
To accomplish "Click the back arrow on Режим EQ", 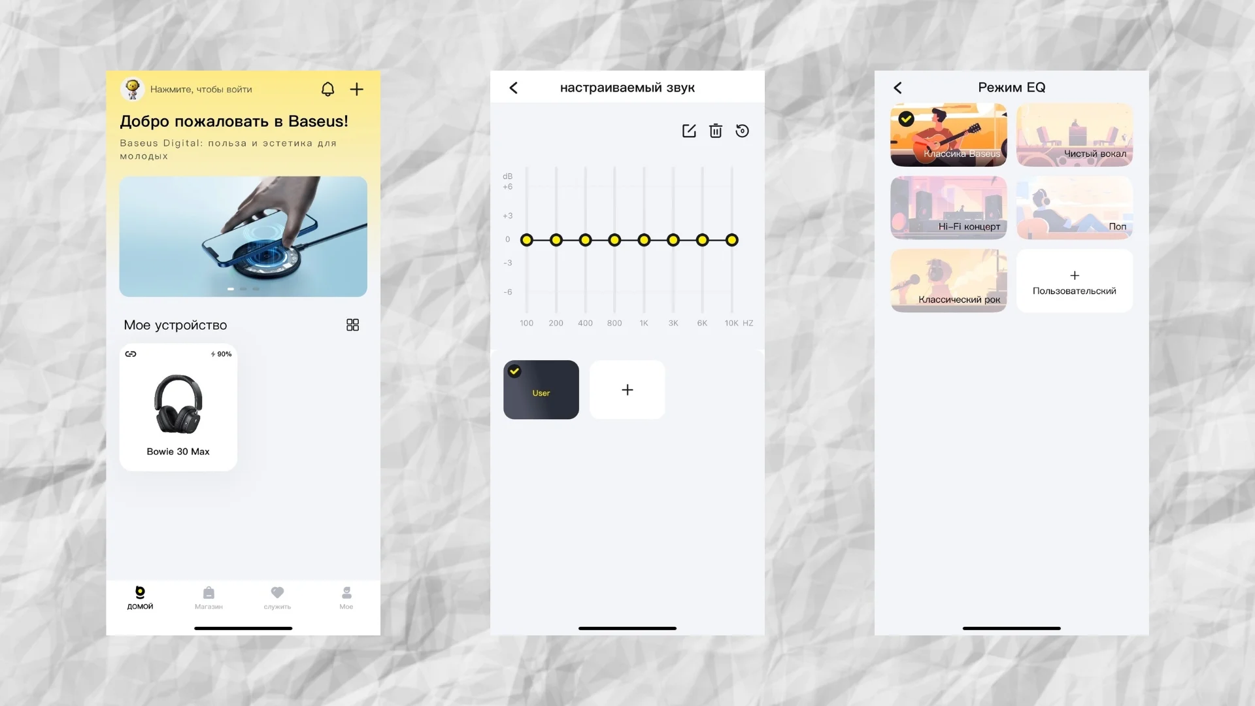I will [898, 86].
